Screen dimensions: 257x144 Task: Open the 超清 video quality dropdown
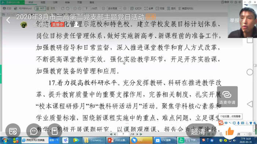[201, 132]
